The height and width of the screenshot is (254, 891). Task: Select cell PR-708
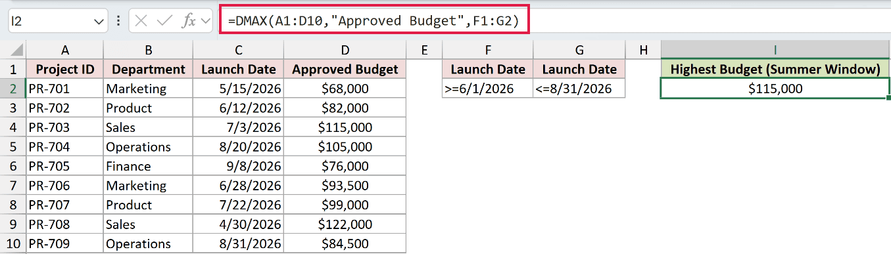pyautogui.click(x=64, y=224)
